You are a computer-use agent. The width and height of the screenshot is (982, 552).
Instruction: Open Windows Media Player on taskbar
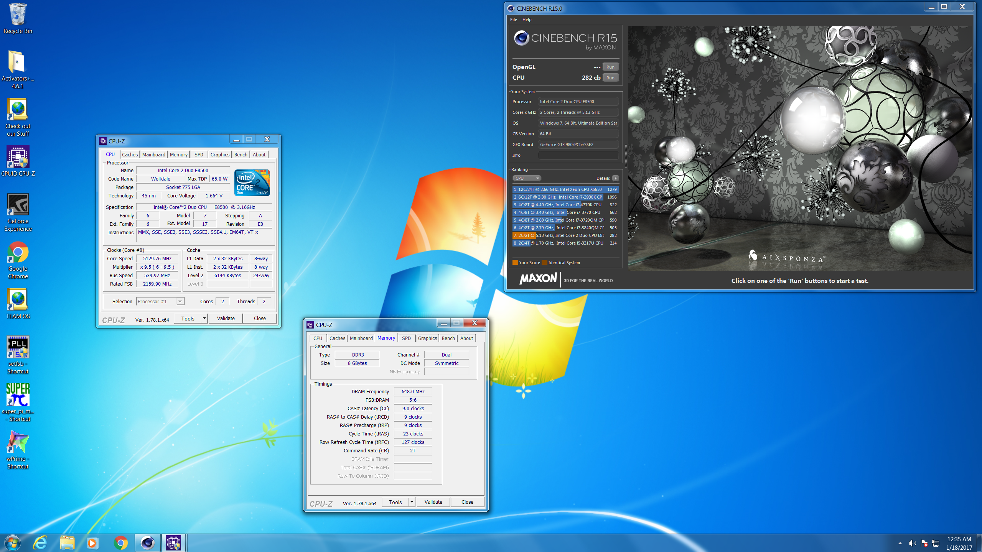(x=92, y=543)
